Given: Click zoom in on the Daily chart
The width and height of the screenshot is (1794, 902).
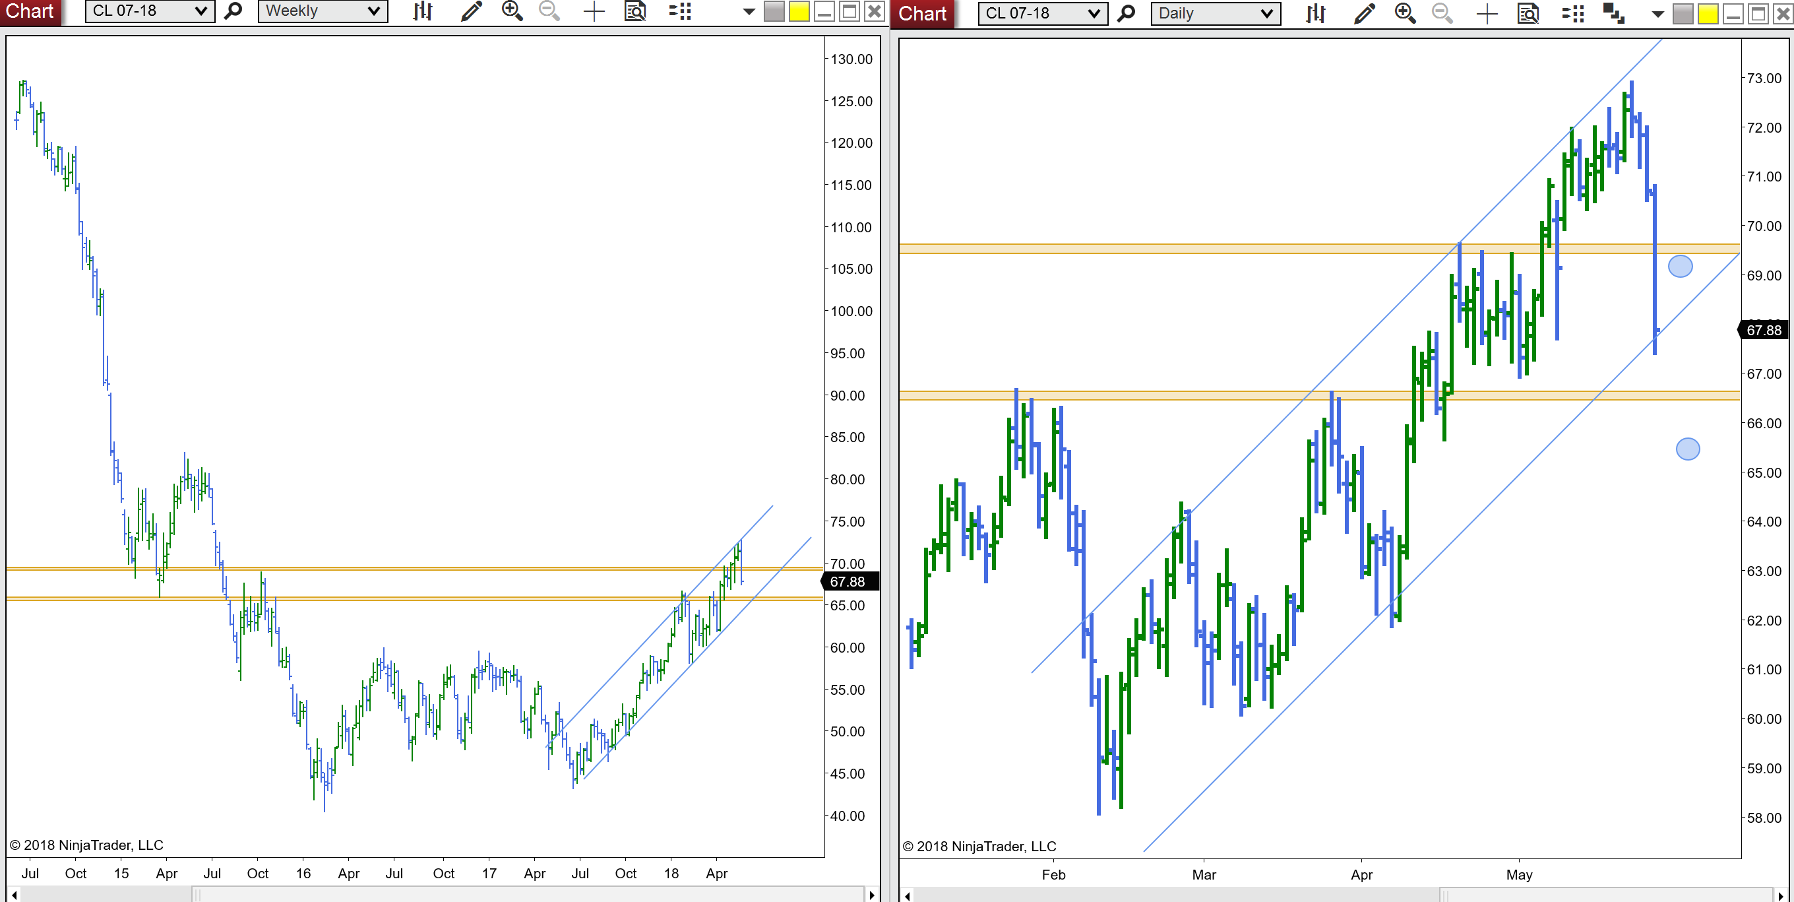Looking at the screenshot, I should 1405,13.
